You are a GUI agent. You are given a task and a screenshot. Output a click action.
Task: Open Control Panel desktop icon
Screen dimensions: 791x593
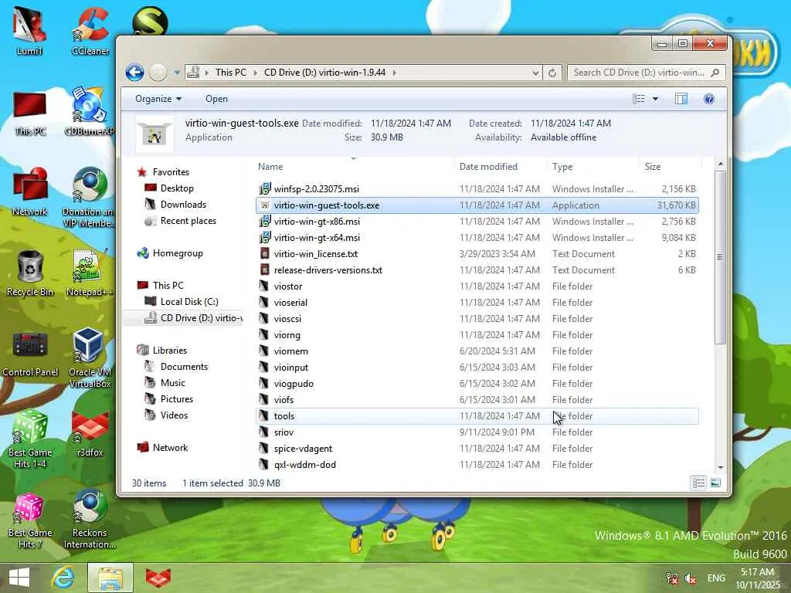[30, 354]
